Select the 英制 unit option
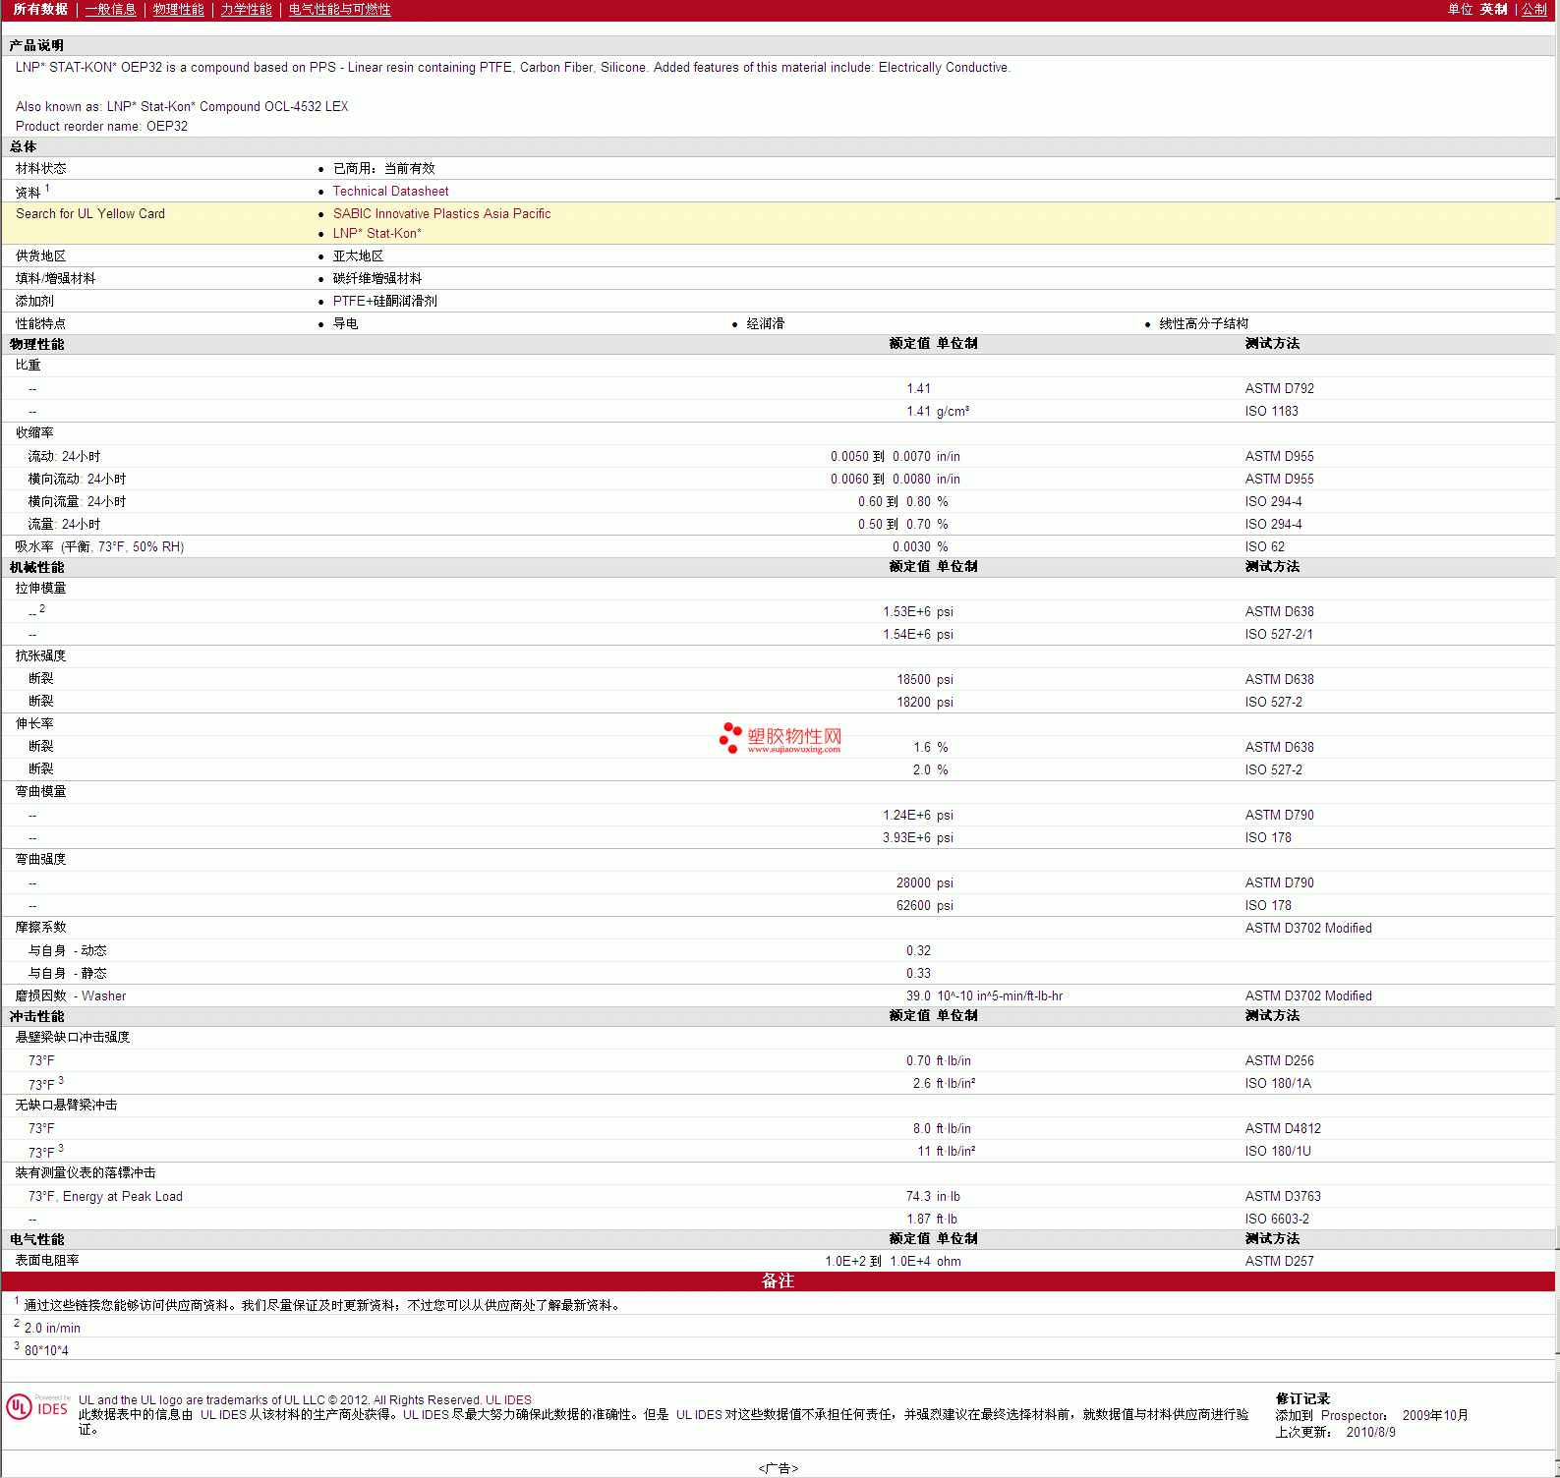This screenshot has height=1478, width=1560. tap(1494, 10)
